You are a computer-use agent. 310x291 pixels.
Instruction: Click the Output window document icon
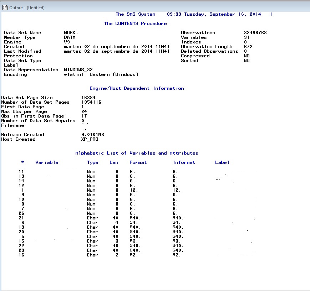click(x=5, y=7)
